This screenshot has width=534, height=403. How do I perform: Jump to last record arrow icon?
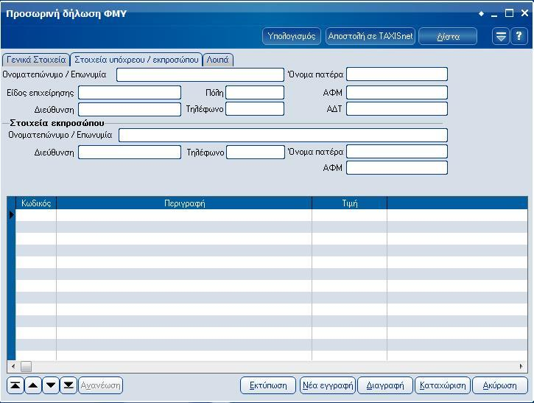pos(68,385)
